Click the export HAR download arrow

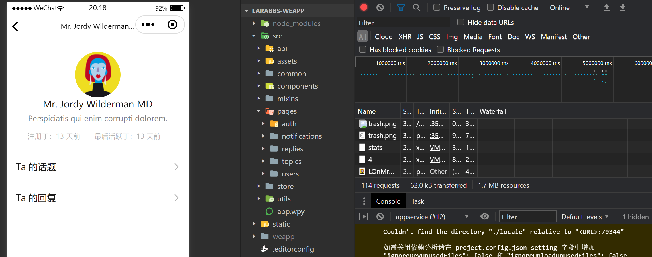pos(623,7)
